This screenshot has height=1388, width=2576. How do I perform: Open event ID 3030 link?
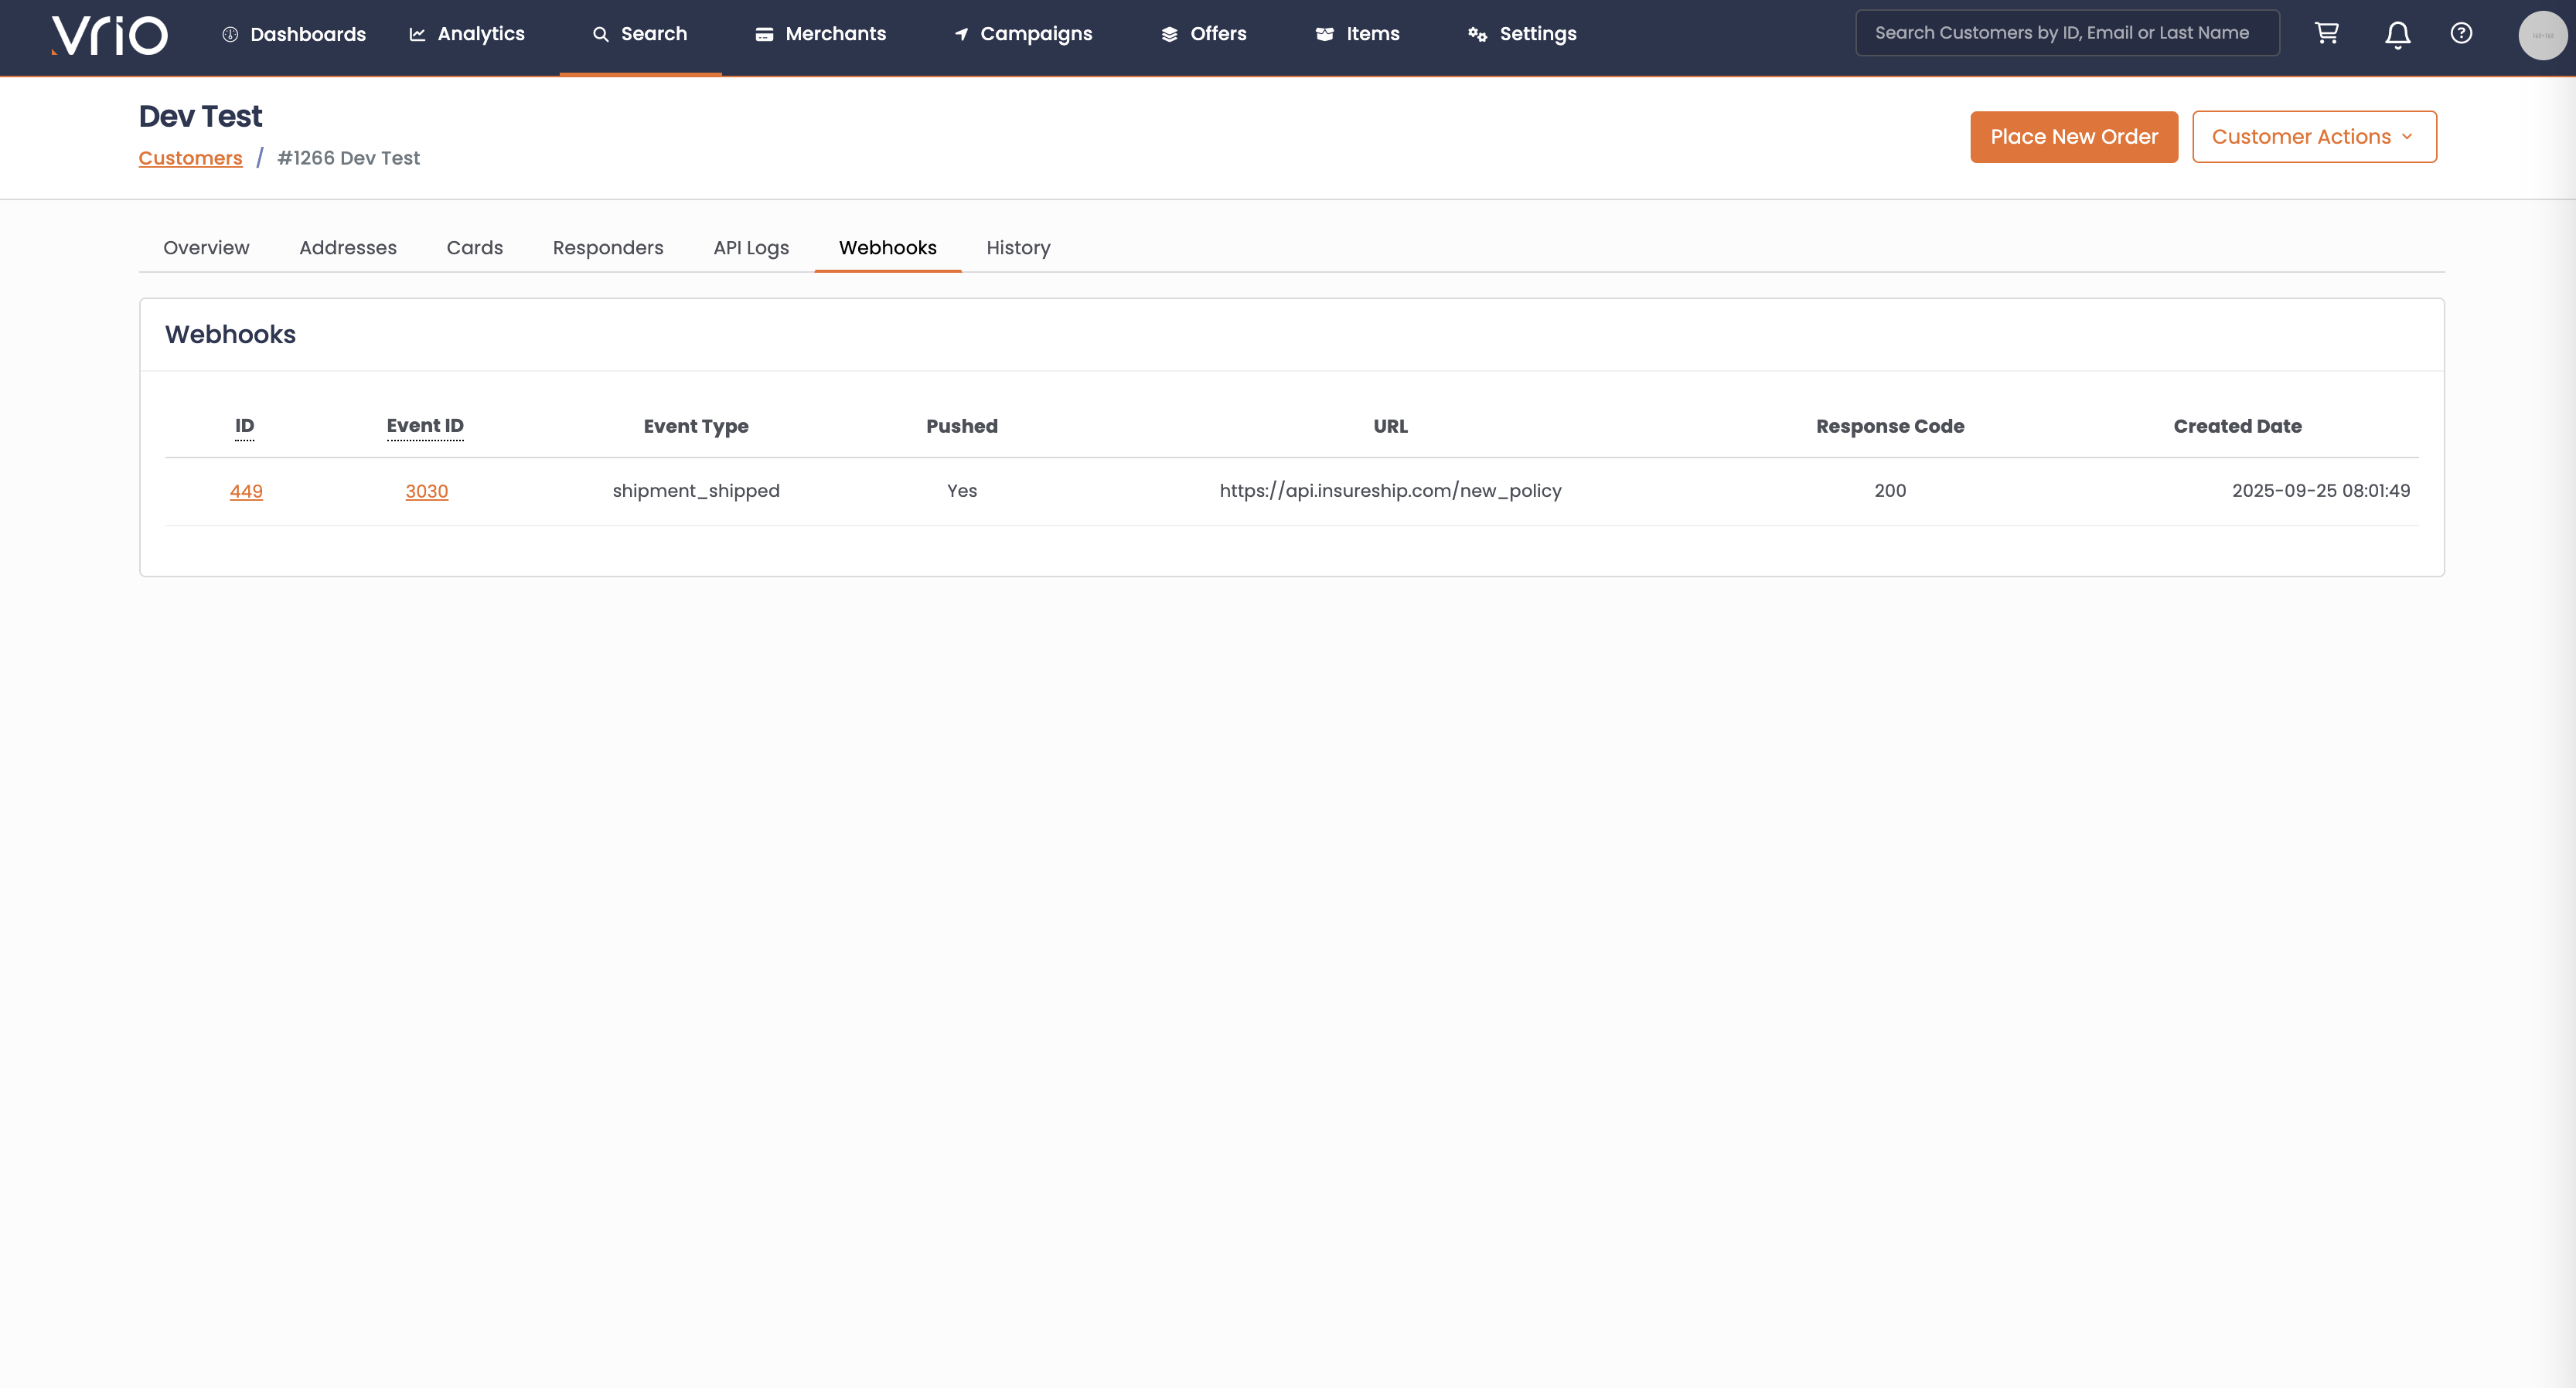[427, 491]
